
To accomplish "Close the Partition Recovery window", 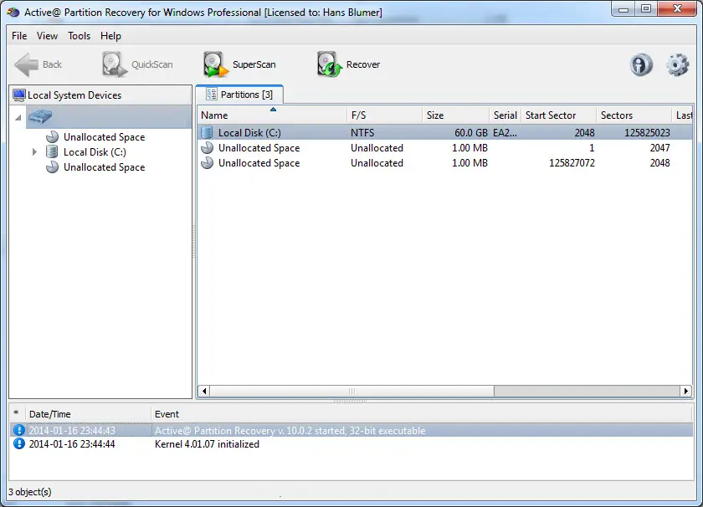I will [x=678, y=8].
